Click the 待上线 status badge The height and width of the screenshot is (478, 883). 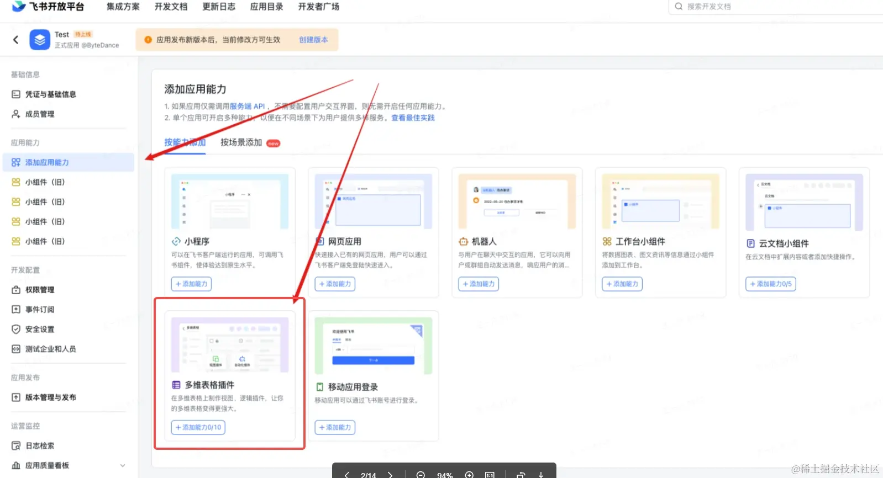click(83, 34)
